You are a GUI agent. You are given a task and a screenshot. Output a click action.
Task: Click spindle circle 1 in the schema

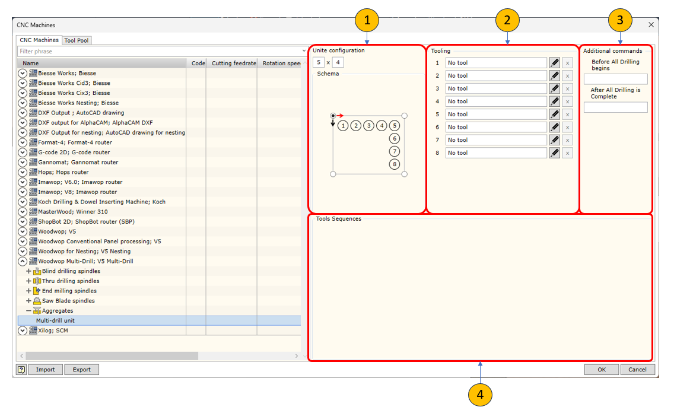point(342,126)
